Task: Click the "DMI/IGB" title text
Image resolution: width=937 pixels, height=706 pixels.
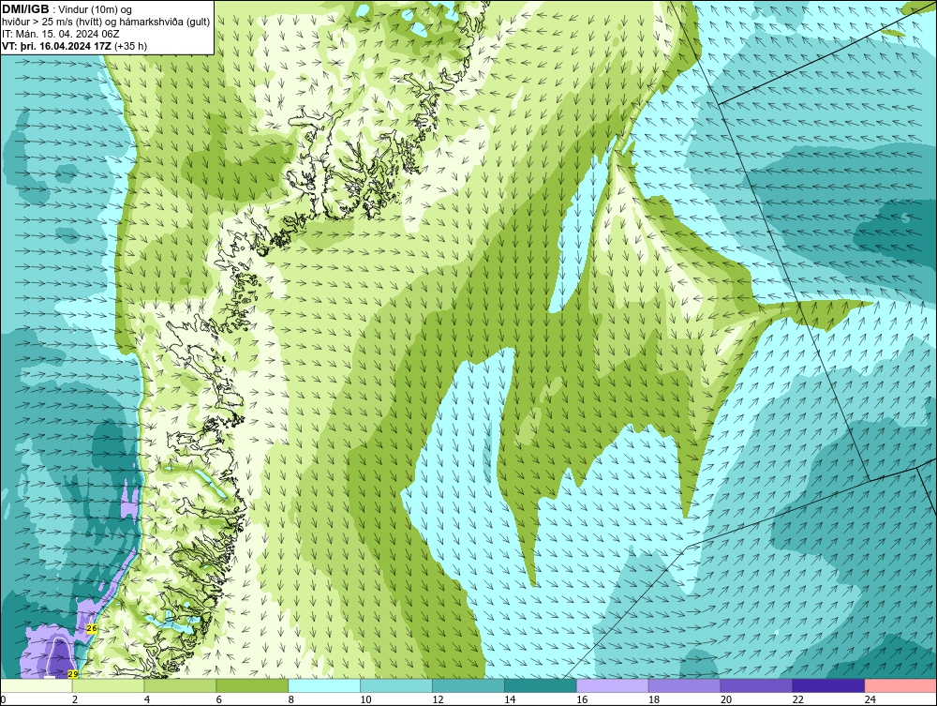Action: tap(25, 9)
